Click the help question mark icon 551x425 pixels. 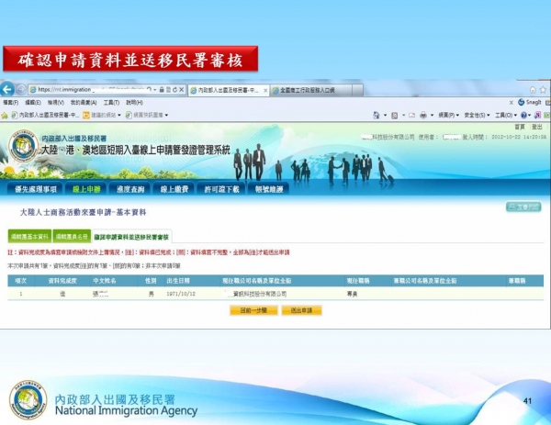click(524, 115)
